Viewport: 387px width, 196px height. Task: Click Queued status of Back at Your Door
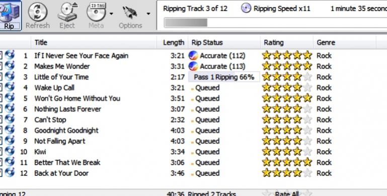[x=207, y=173]
